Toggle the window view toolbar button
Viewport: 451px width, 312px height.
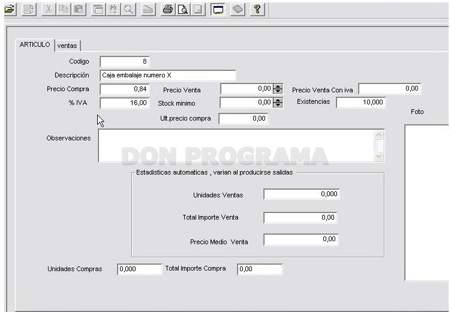point(218,10)
